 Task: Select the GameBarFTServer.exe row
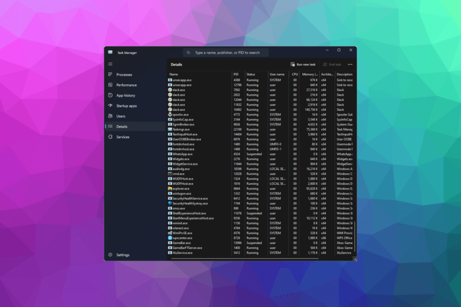point(261,248)
